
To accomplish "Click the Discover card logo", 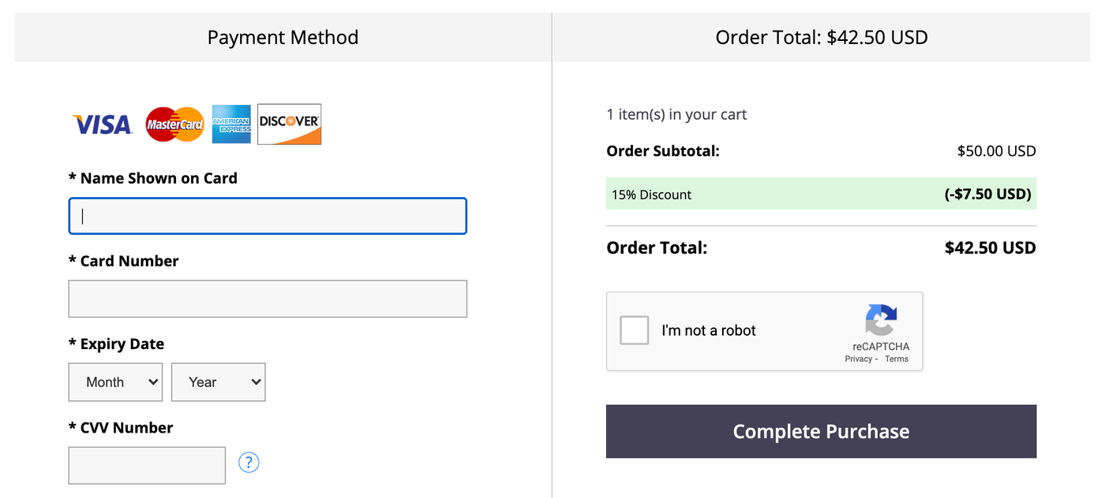I will pos(290,124).
